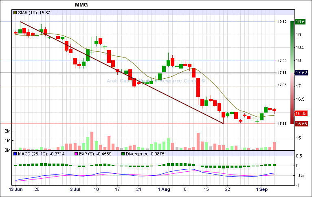312x197 pixels.
Task: Click the 18.5 price axis label
Action: coord(300,48)
